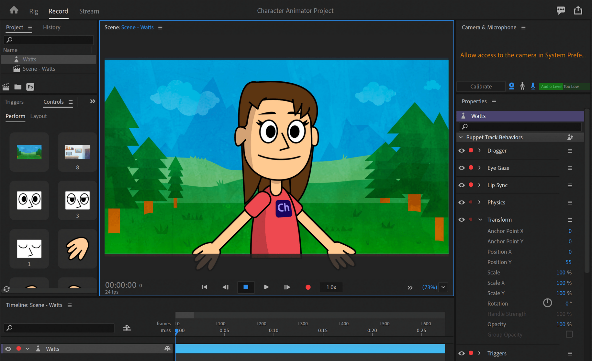
Task: Hide the Watts track in the timeline
Action: pos(8,349)
